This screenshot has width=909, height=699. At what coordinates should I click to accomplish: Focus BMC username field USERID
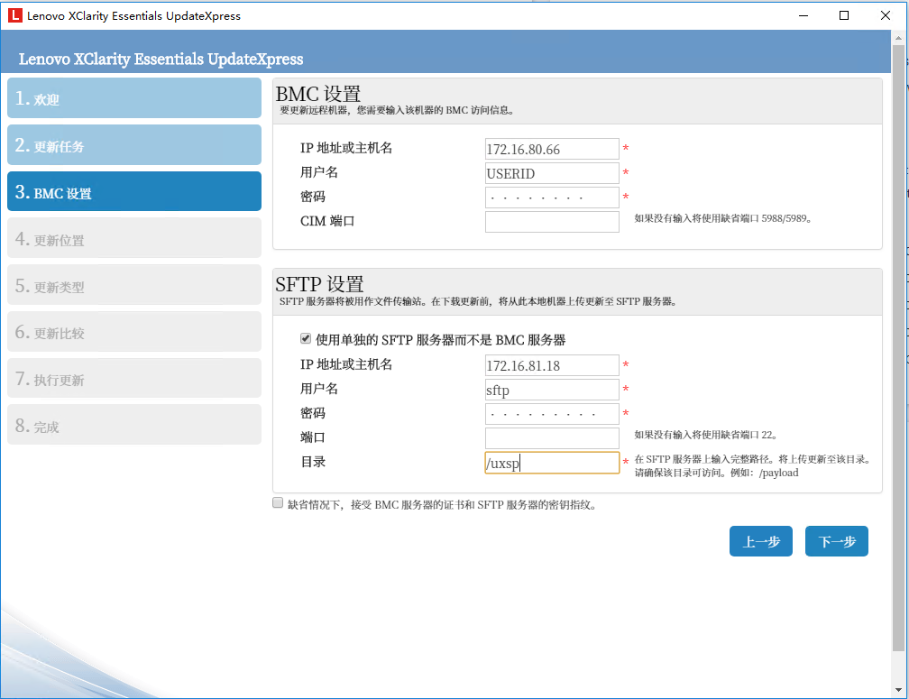pyautogui.click(x=552, y=173)
